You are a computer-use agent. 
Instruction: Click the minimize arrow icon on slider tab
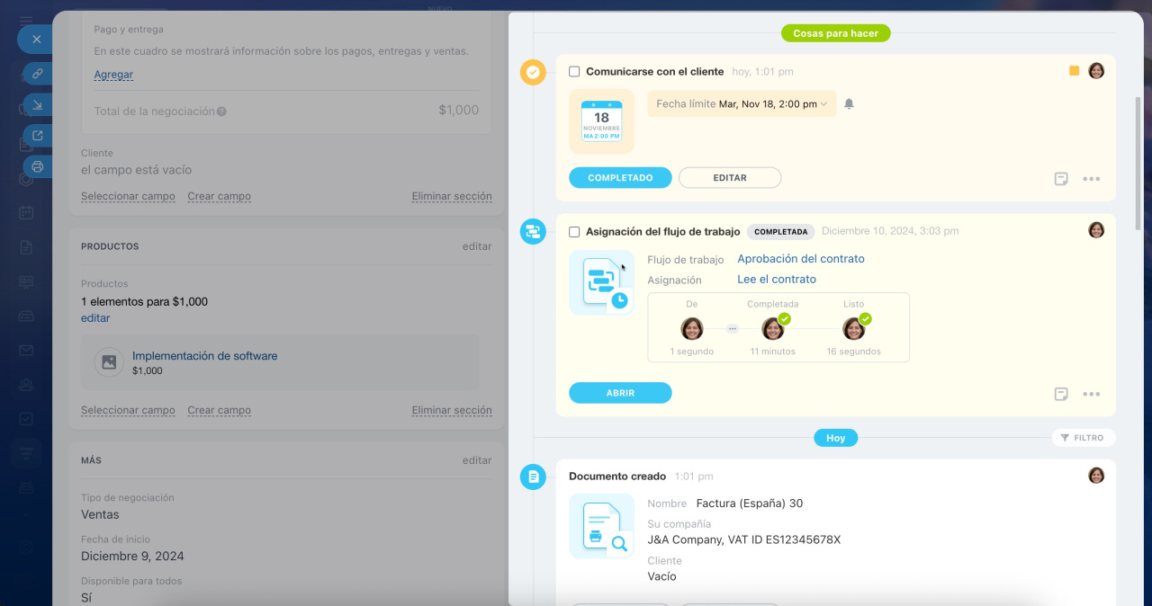coord(37,105)
